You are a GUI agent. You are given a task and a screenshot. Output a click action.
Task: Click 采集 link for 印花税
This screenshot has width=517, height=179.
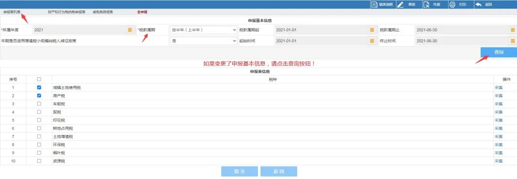(498, 120)
